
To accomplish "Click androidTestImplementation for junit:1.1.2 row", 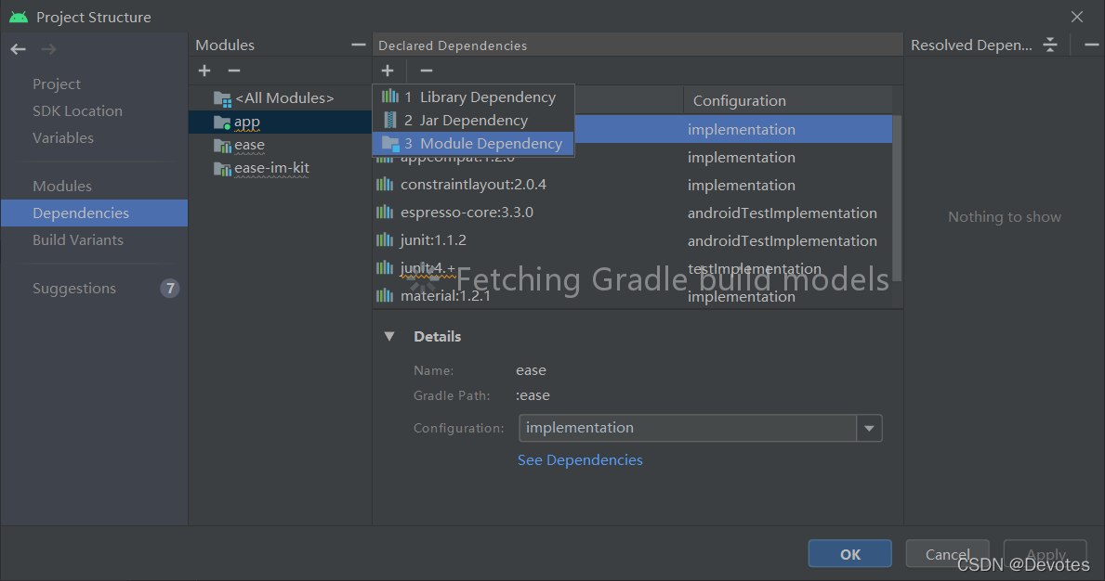I will pos(783,240).
